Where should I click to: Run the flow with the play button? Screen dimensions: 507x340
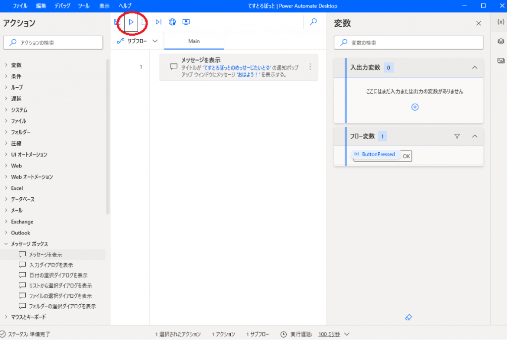pos(131,22)
